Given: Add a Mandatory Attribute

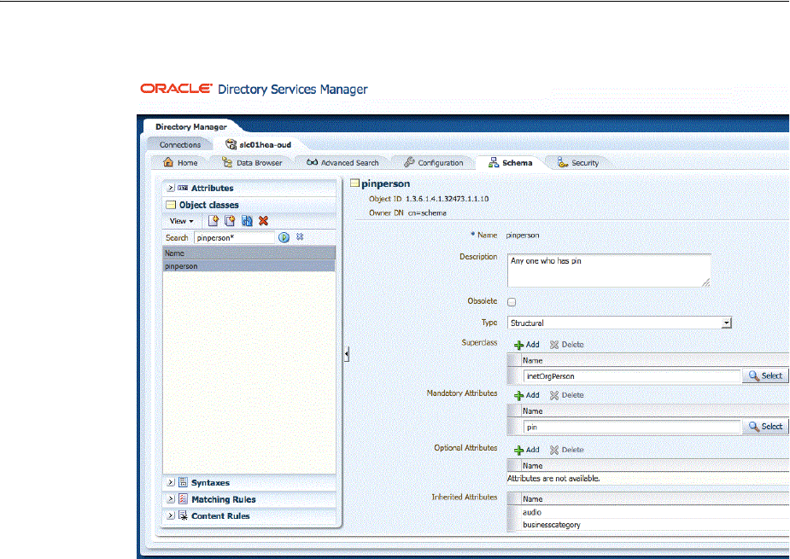Looking at the screenshot, I should pyautogui.click(x=526, y=395).
